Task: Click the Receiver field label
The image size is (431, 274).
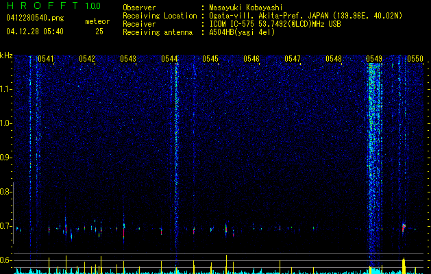Action: tap(139, 24)
